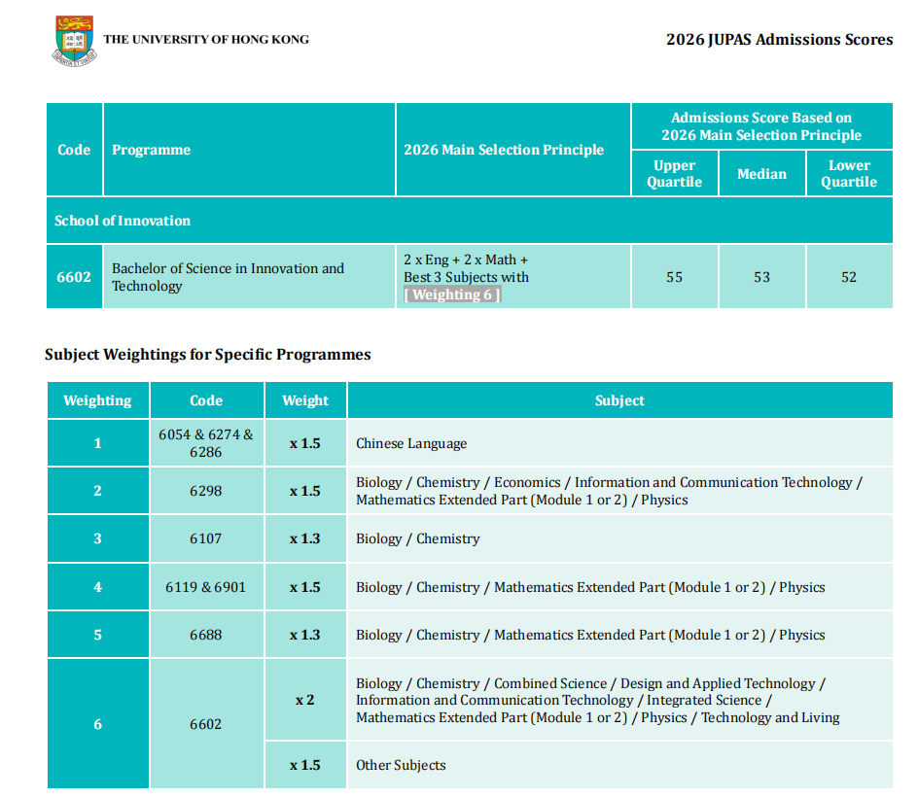Select the "Other Subjects" cell
Image resolution: width=918 pixels, height=797 pixels.
pos(620,765)
